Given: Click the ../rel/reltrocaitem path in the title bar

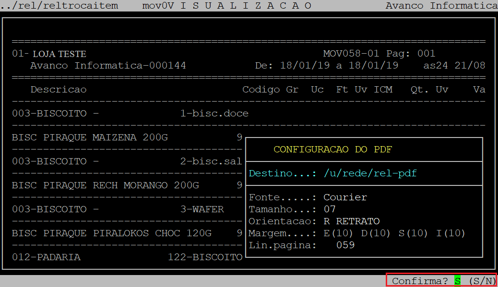Looking at the screenshot, I should (59, 6).
